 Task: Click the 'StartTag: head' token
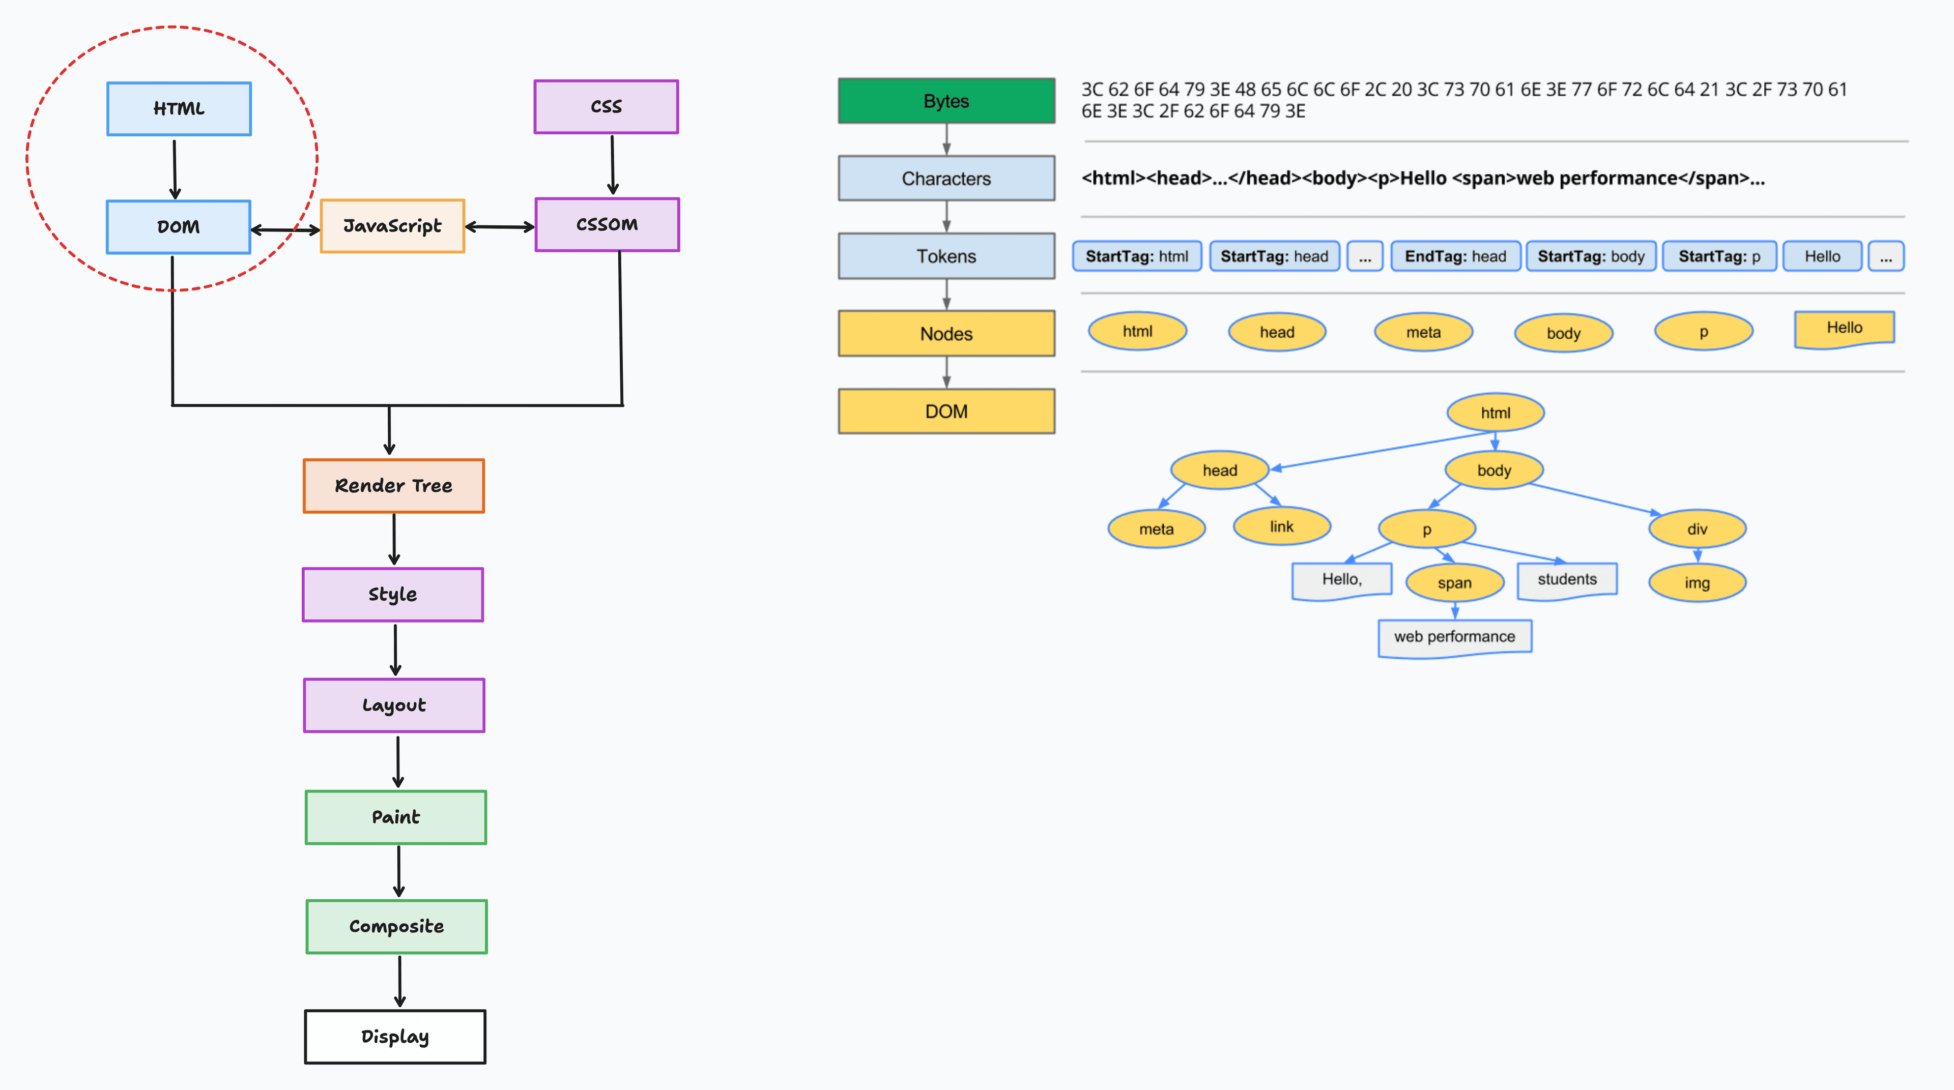[x=1274, y=256]
